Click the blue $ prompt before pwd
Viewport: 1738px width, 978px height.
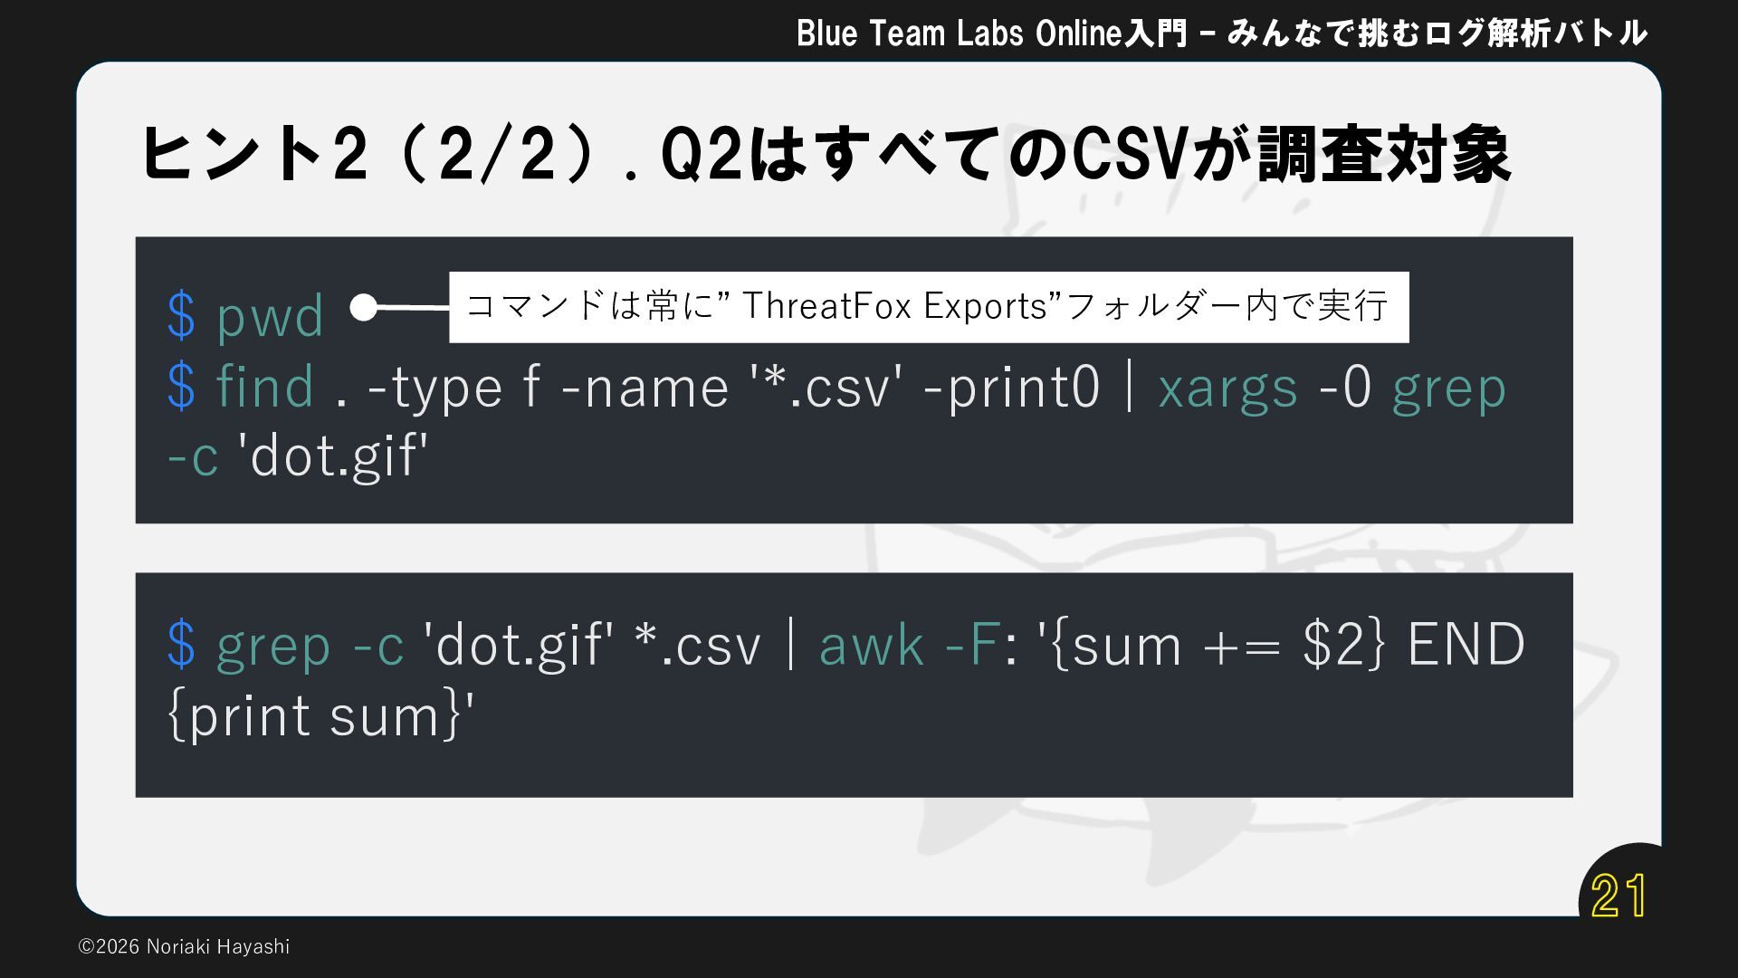tap(181, 316)
